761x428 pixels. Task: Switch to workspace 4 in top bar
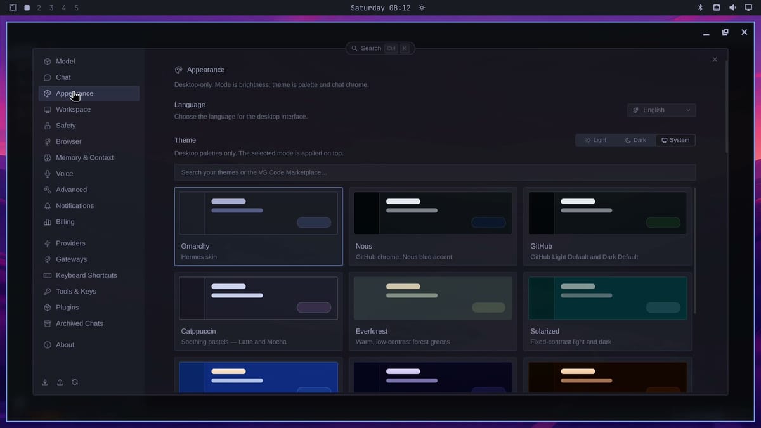pyautogui.click(x=63, y=8)
